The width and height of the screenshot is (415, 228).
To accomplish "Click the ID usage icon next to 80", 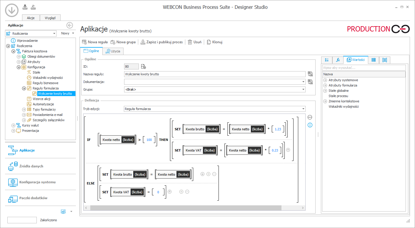I will [144, 66].
